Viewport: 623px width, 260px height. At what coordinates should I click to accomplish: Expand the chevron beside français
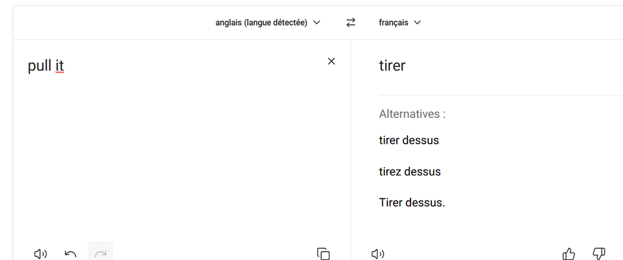point(417,23)
